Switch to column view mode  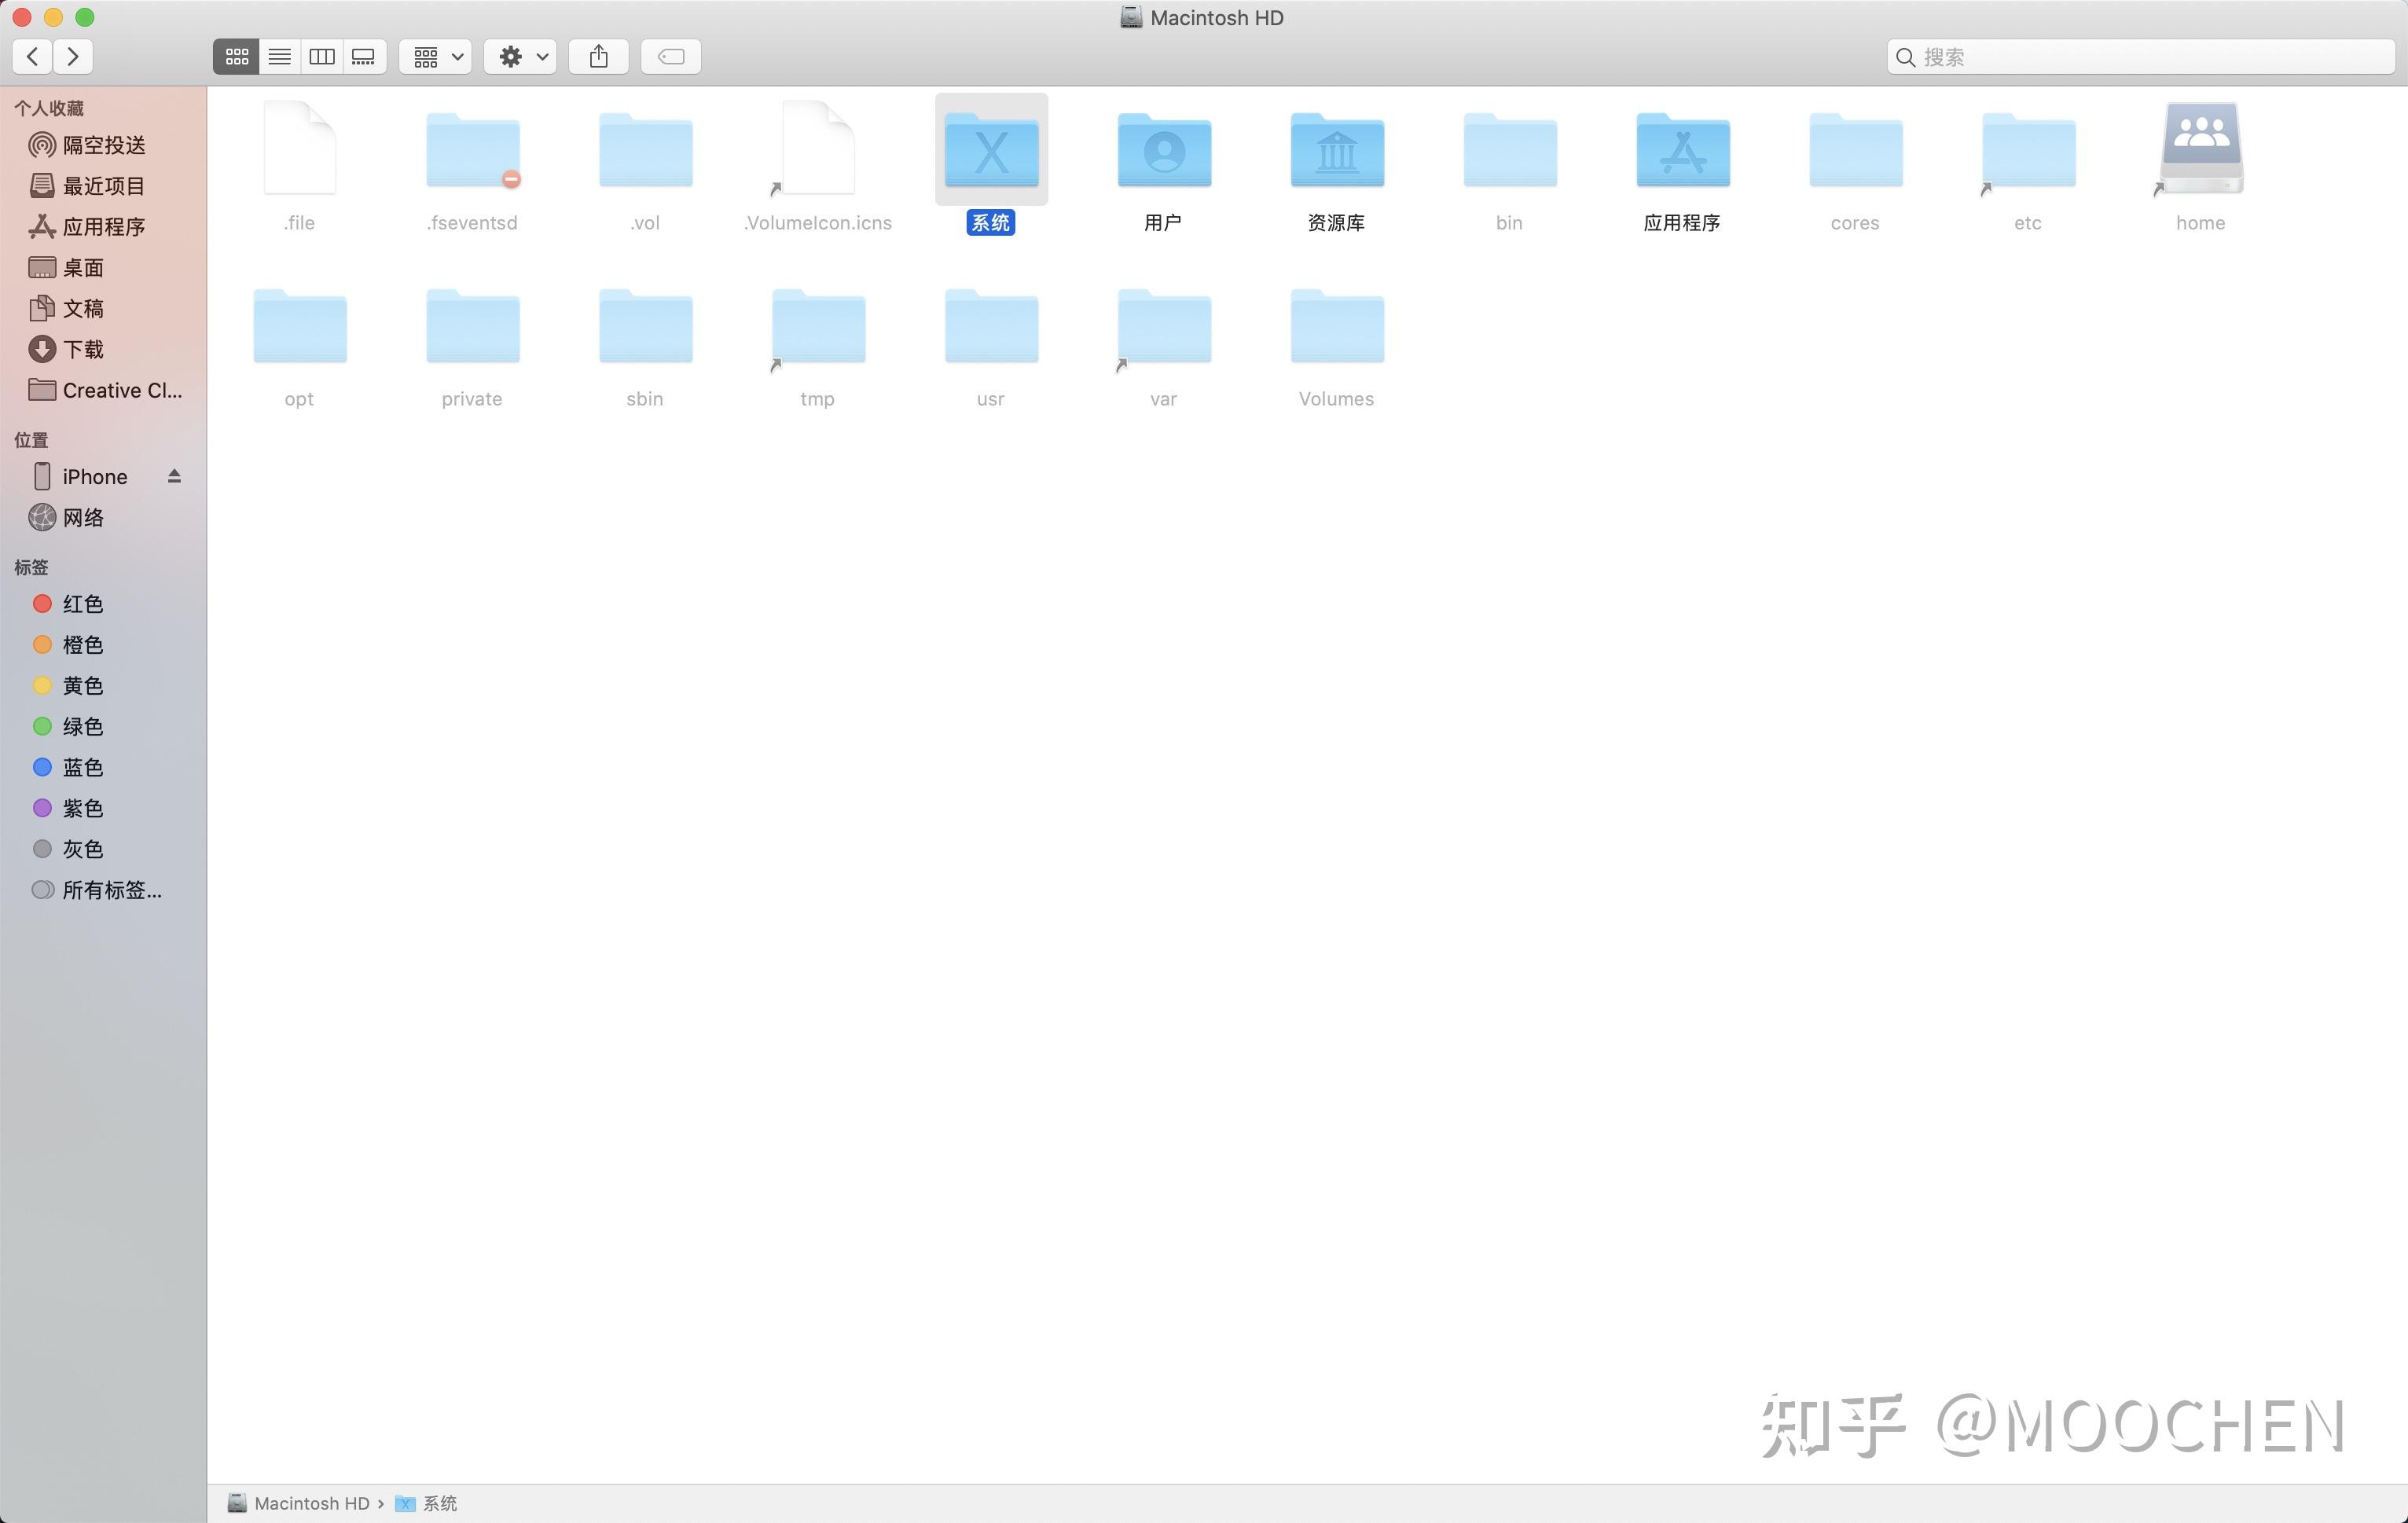(322, 57)
